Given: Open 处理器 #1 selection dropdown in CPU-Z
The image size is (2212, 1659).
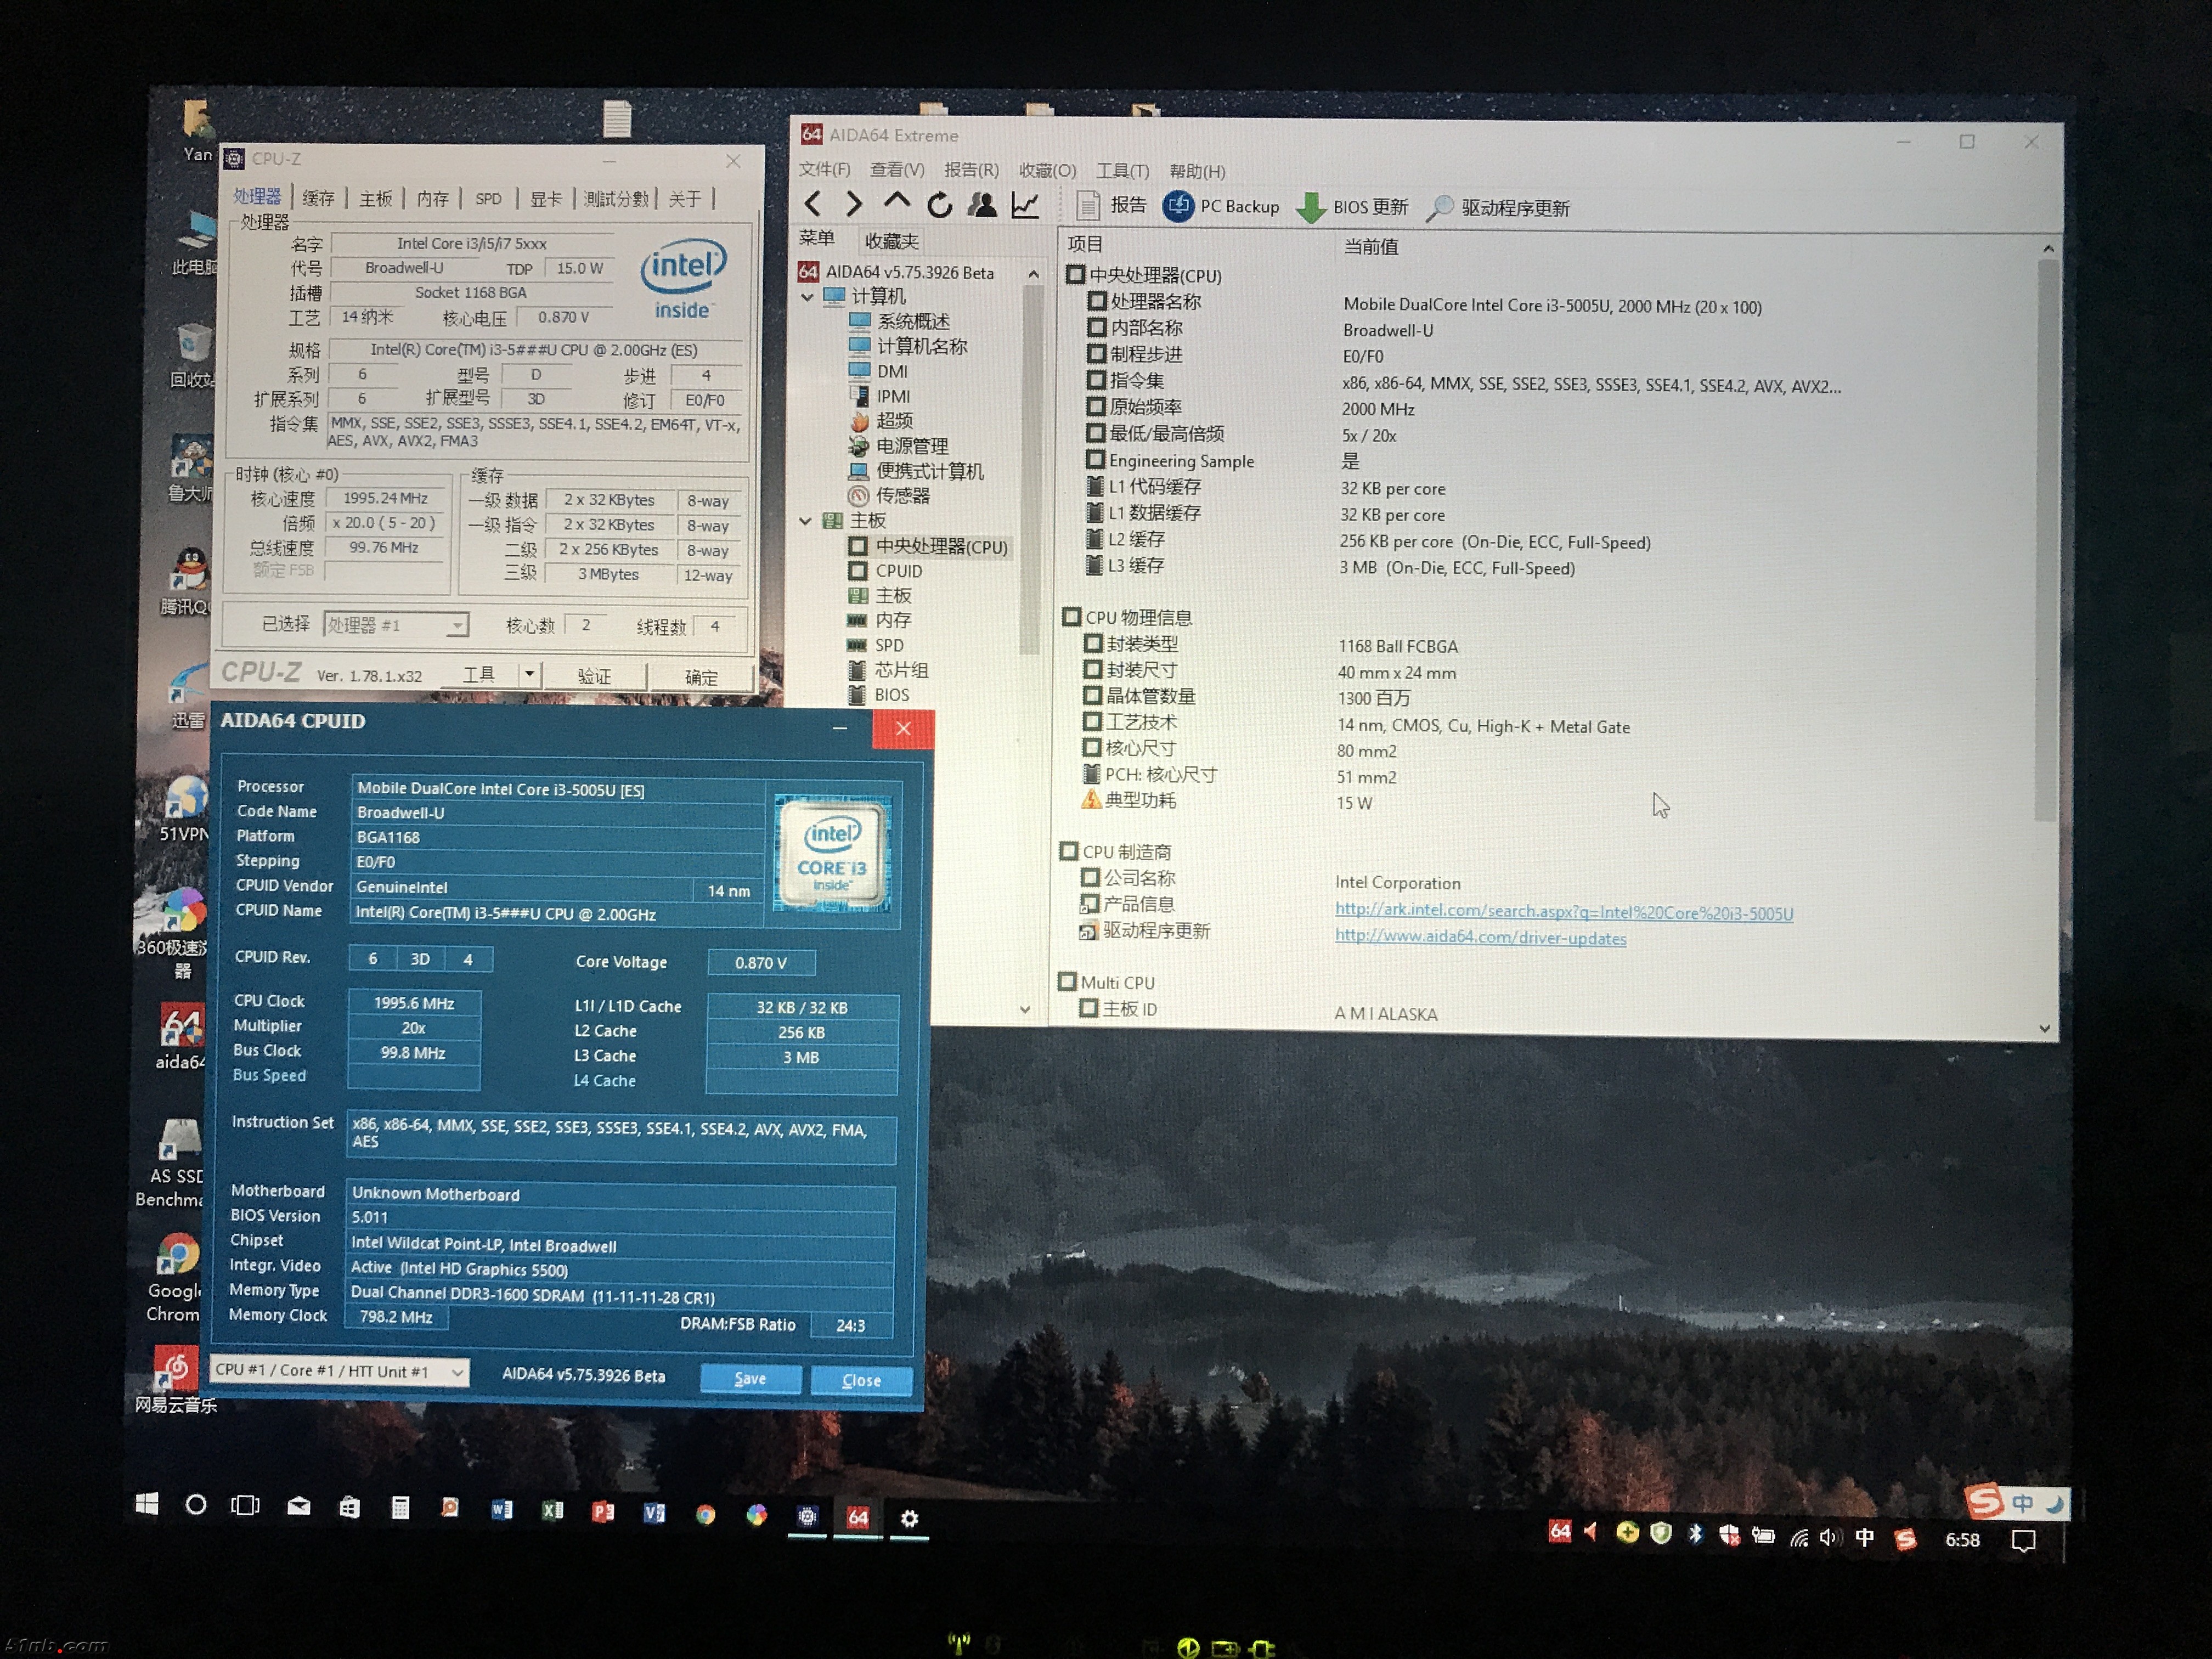Looking at the screenshot, I should (396, 625).
